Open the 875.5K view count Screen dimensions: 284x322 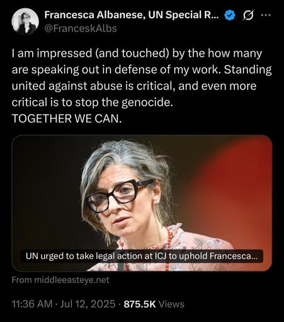(x=140, y=304)
